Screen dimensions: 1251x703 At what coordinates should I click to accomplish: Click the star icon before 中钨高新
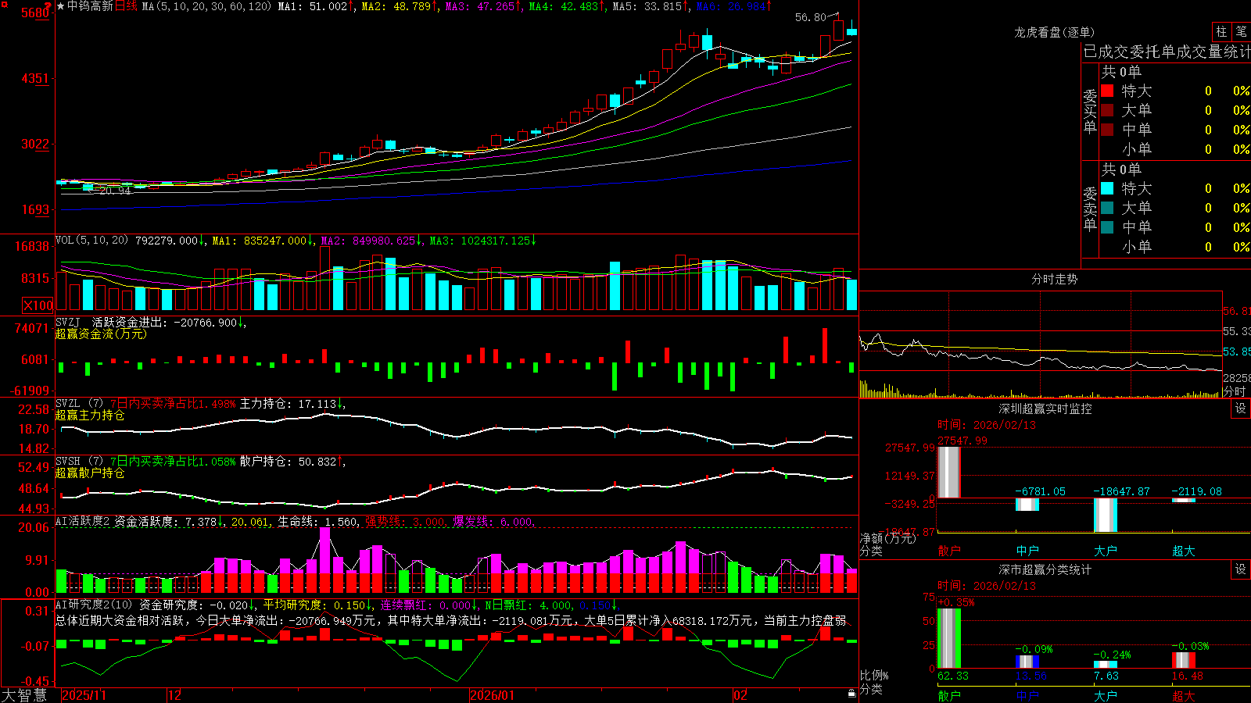(x=61, y=6)
